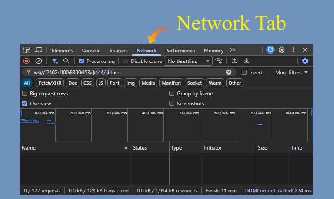Image resolution: width=334 pixels, height=199 pixels.
Task: Import HAR file via upload icon
Action: 235,61
